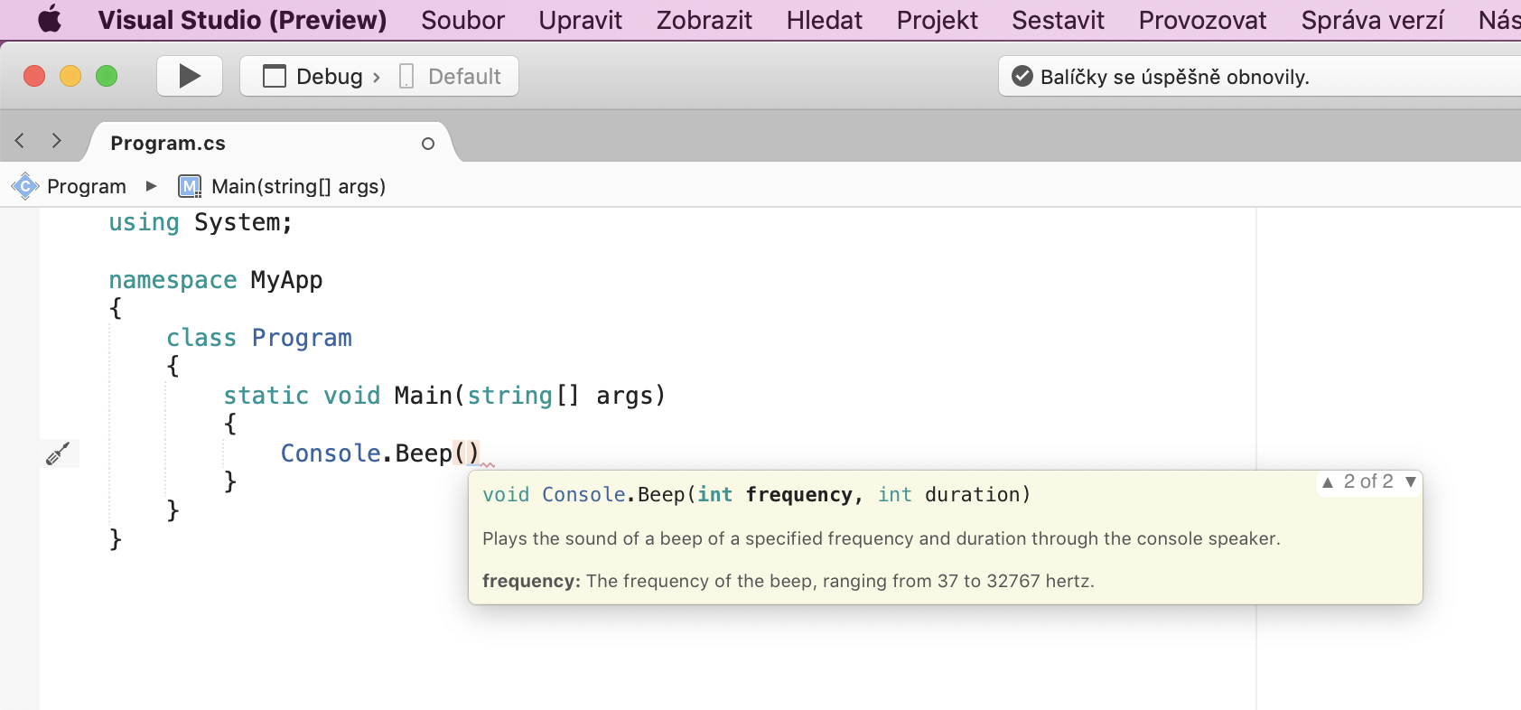This screenshot has height=710, width=1521.
Task: Navigate forward with the right arrow
Action: click(57, 141)
